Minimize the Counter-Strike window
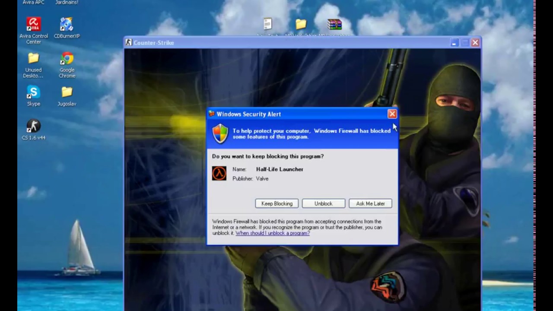553x311 pixels. click(x=454, y=42)
